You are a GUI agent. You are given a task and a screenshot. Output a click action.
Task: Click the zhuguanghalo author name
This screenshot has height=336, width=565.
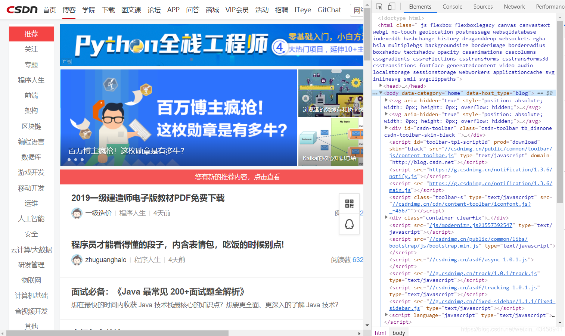tap(106, 260)
